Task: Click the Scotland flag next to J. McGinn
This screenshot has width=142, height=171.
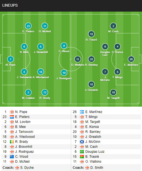Action: coord(82,142)
